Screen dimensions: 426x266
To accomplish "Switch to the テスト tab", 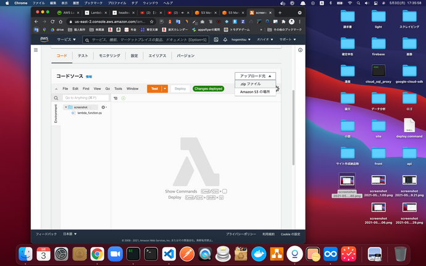I will tap(82, 56).
